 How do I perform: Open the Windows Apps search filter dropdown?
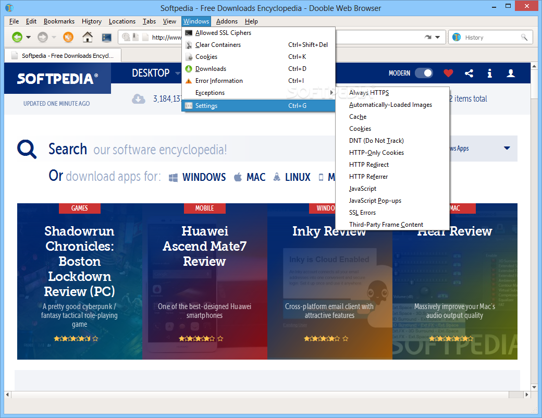(507, 148)
